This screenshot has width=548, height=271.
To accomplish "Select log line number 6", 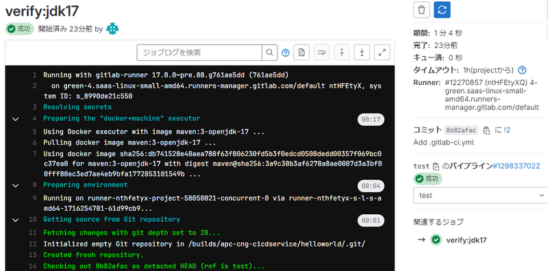I will click(34, 143).
